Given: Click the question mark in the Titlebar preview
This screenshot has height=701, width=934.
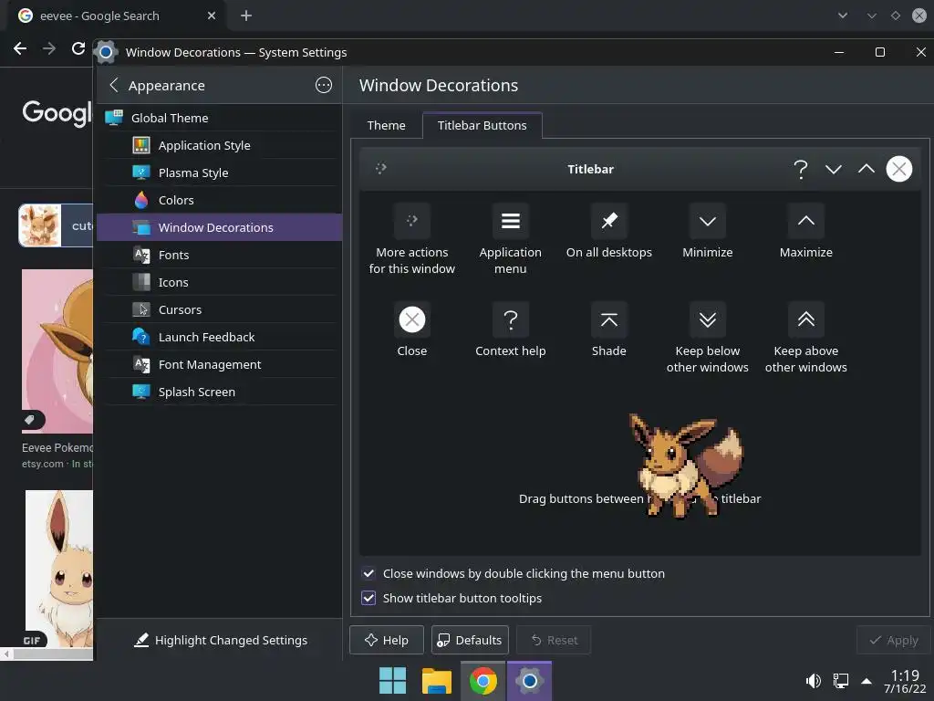Looking at the screenshot, I should 801,169.
